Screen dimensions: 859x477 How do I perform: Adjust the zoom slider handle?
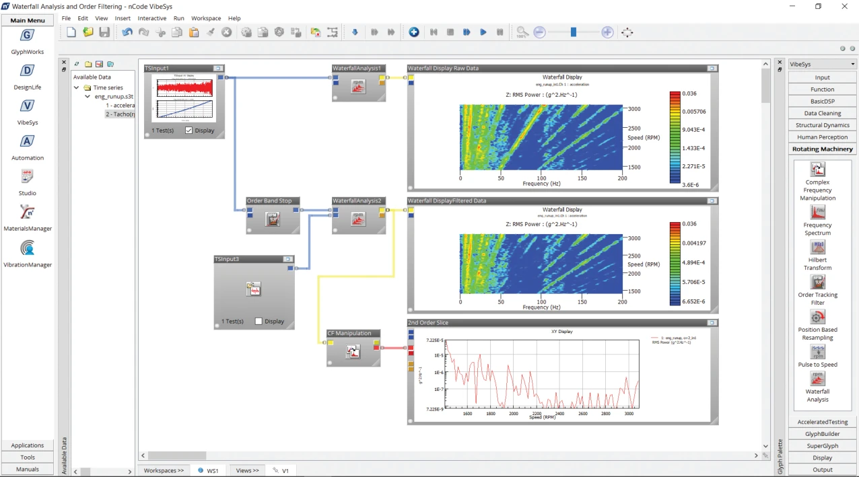click(574, 32)
